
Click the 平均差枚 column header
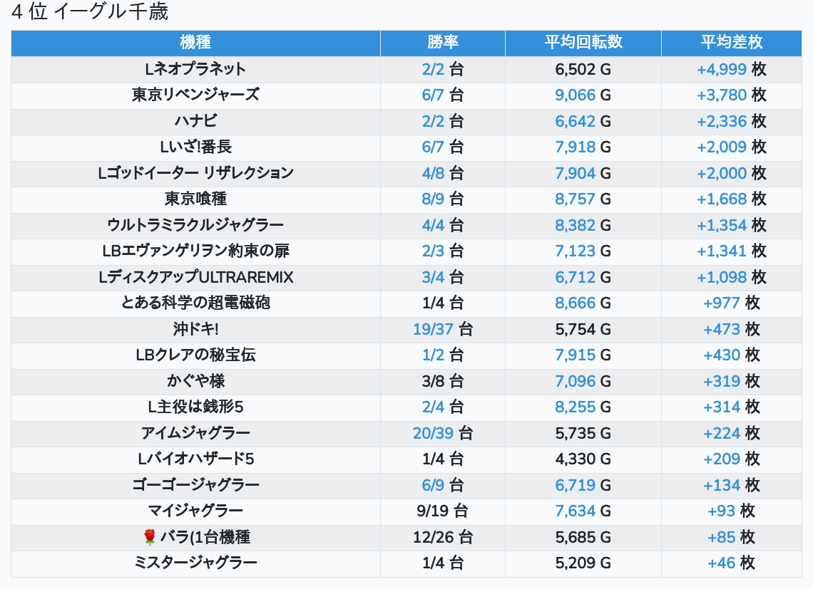click(x=731, y=43)
